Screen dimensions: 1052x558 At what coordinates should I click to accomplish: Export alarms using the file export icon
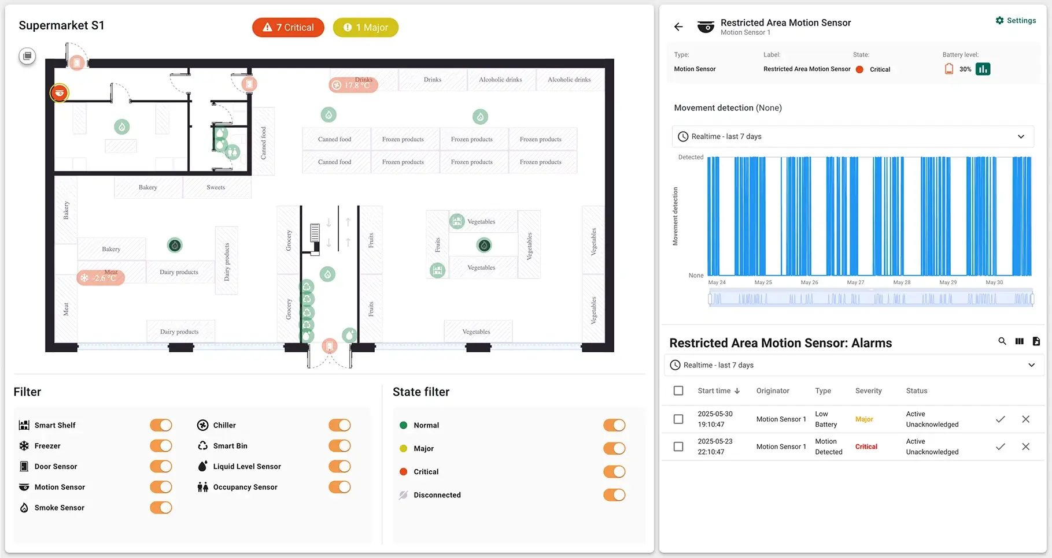pos(1036,341)
